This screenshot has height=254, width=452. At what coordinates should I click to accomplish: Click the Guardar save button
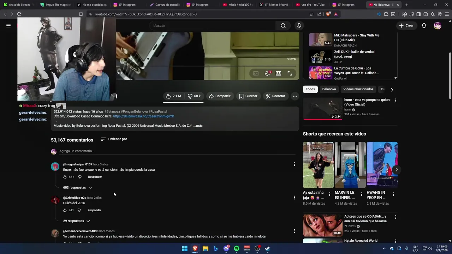pyautogui.click(x=248, y=96)
